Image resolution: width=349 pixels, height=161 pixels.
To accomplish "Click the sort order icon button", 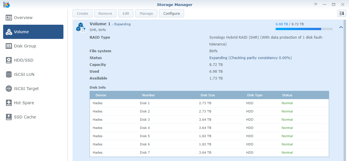I will click(342, 13).
